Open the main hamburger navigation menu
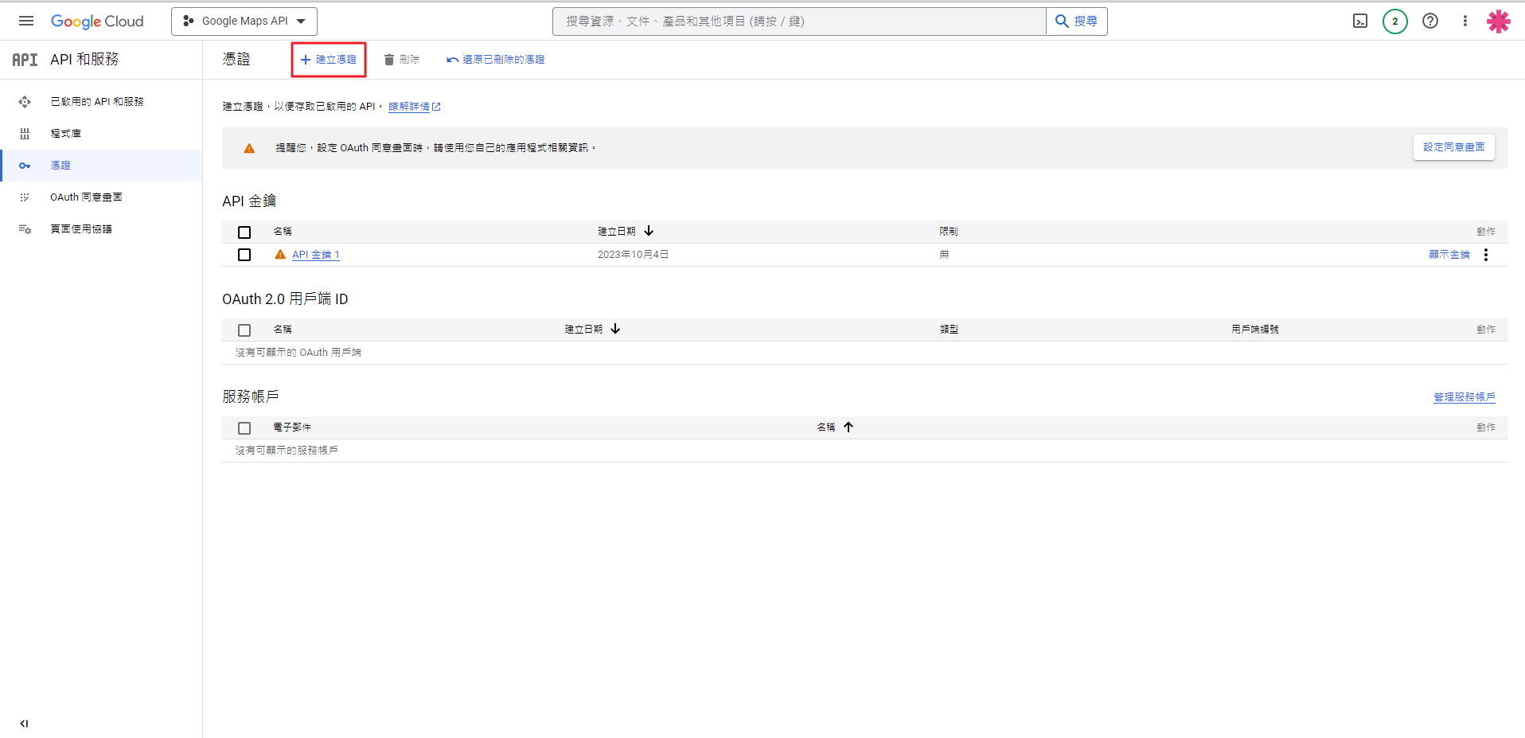The image size is (1525, 738). point(26,21)
